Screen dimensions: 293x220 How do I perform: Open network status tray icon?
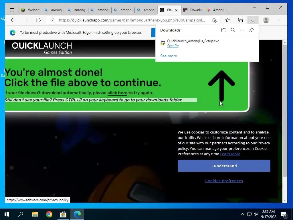point(249,214)
